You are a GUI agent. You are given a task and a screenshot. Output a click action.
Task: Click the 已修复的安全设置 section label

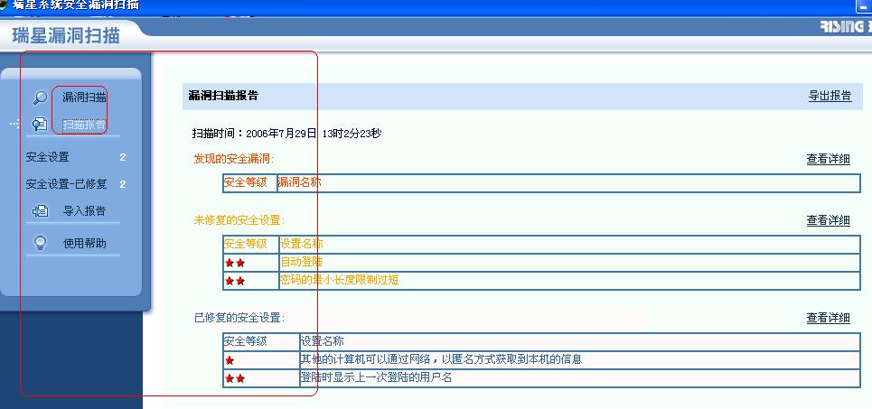click(x=239, y=318)
